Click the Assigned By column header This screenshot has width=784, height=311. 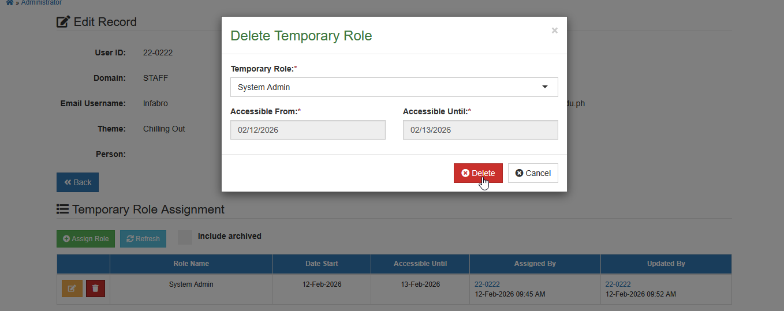tap(535, 264)
